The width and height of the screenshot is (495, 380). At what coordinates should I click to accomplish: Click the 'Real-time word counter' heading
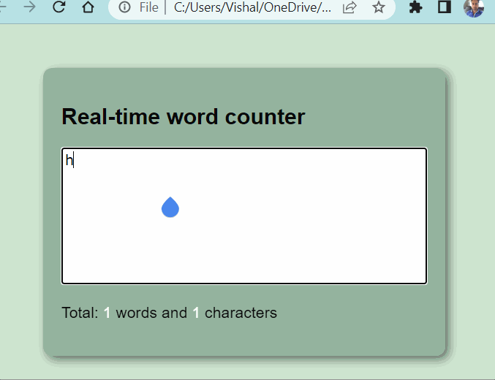click(183, 117)
